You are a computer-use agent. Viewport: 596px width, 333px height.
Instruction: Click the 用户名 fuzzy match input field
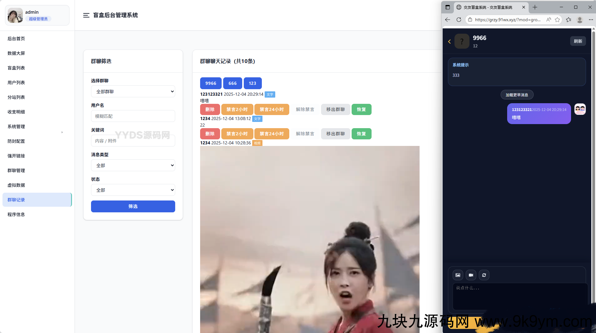133,116
